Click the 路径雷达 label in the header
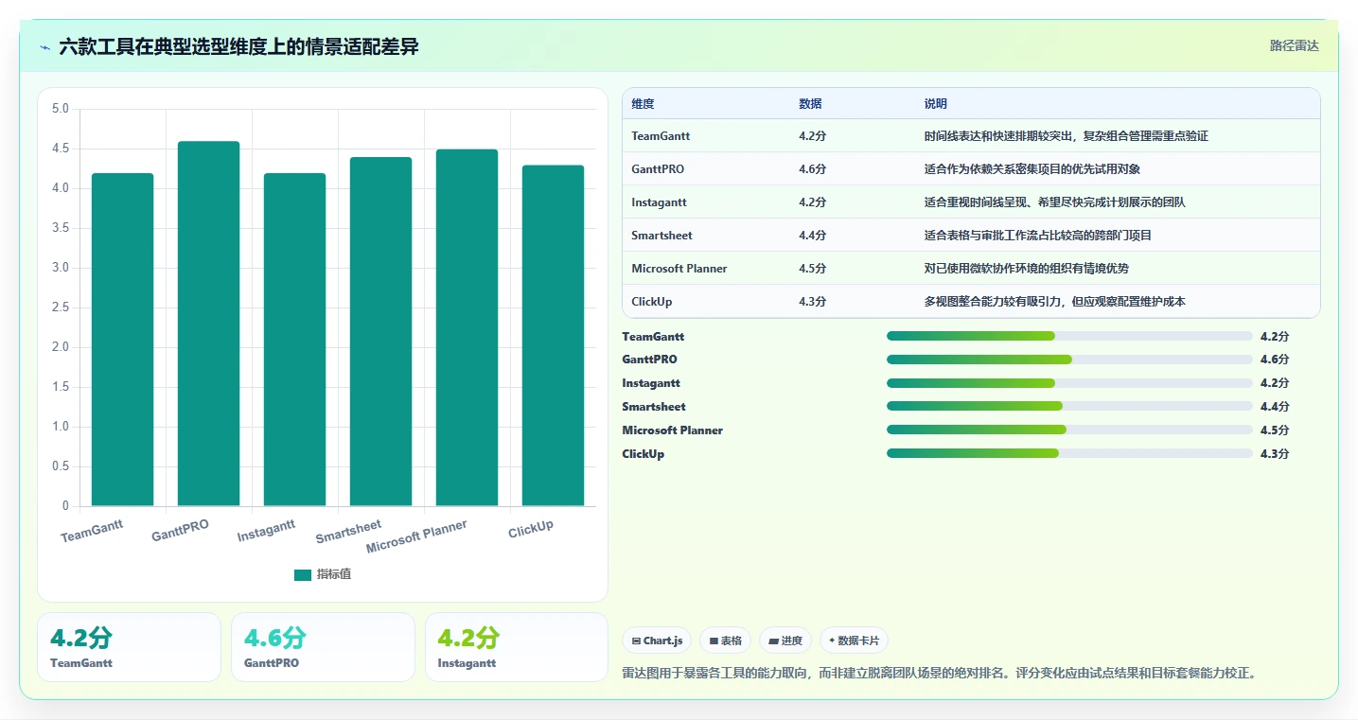 pyautogui.click(x=1294, y=45)
